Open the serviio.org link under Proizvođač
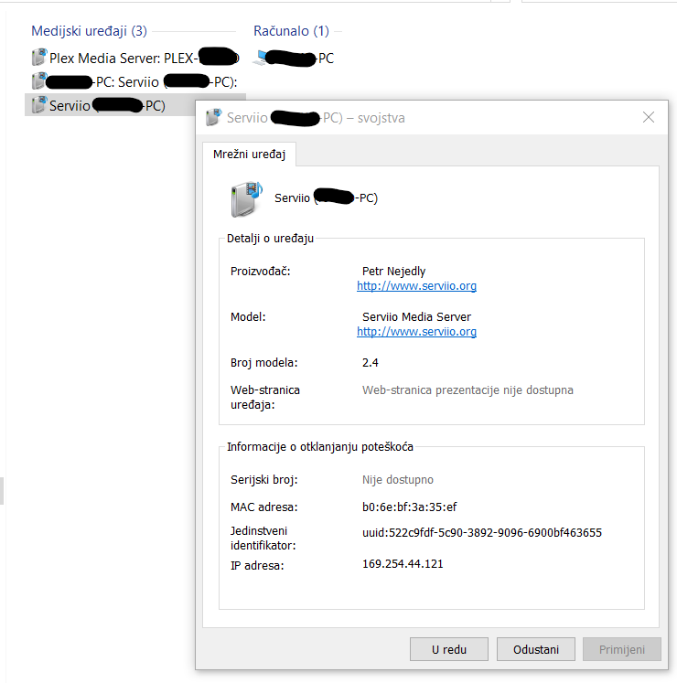The width and height of the screenshot is (677, 683). (416, 286)
